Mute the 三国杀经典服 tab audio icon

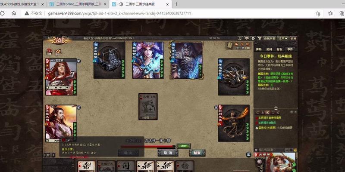pyautogui.click(x=121, y=4)
